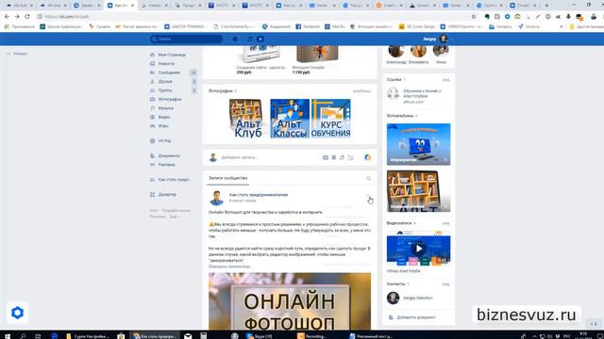Image resolution: width=604 pixels, height=339 pixels.
Task: Bookmark the page with star icon
Action: [x=474, y=17]
